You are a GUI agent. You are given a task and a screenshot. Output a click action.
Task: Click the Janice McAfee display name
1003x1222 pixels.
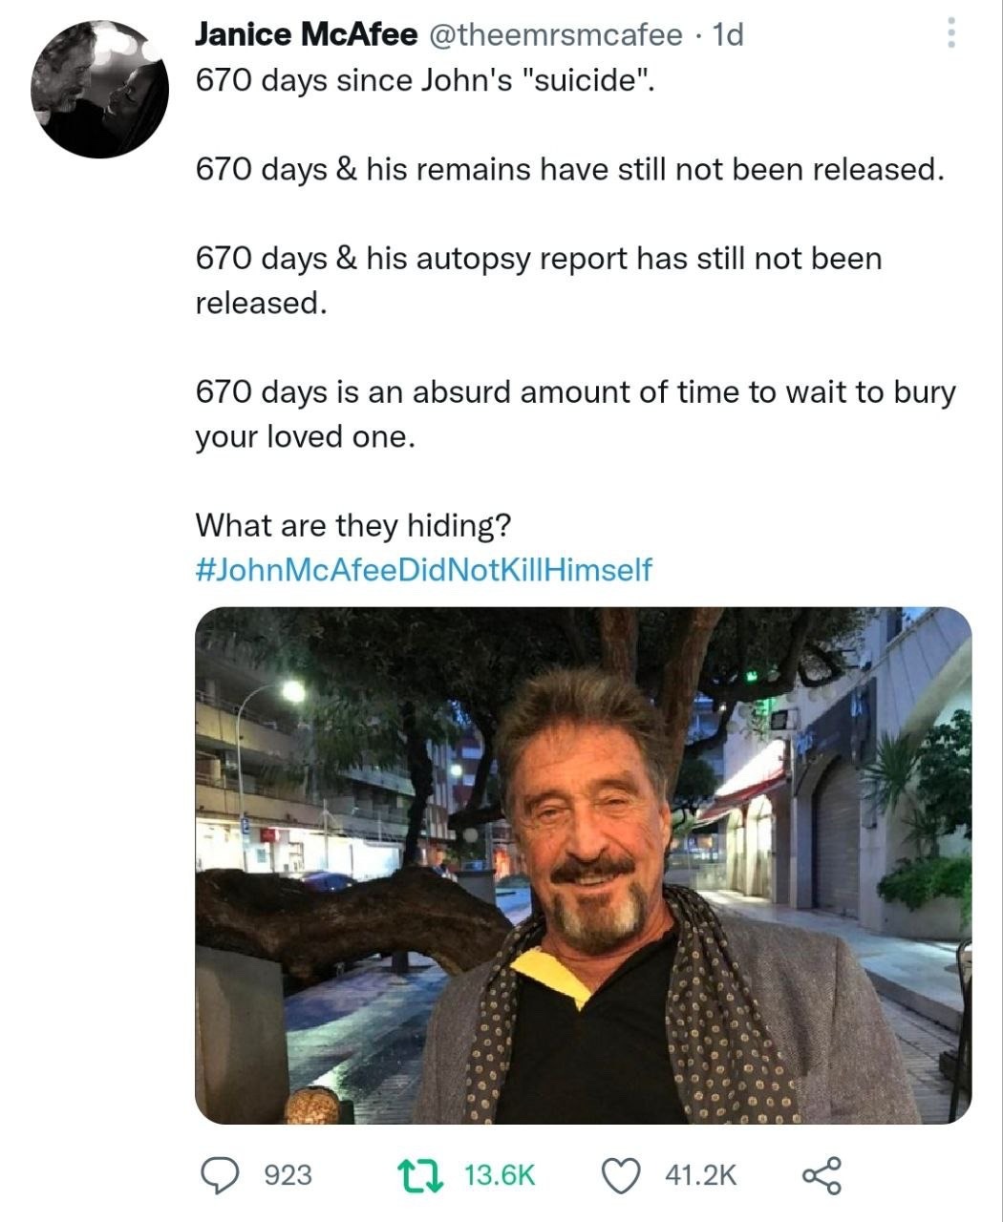pyautogui.click(x=306, y=35)
